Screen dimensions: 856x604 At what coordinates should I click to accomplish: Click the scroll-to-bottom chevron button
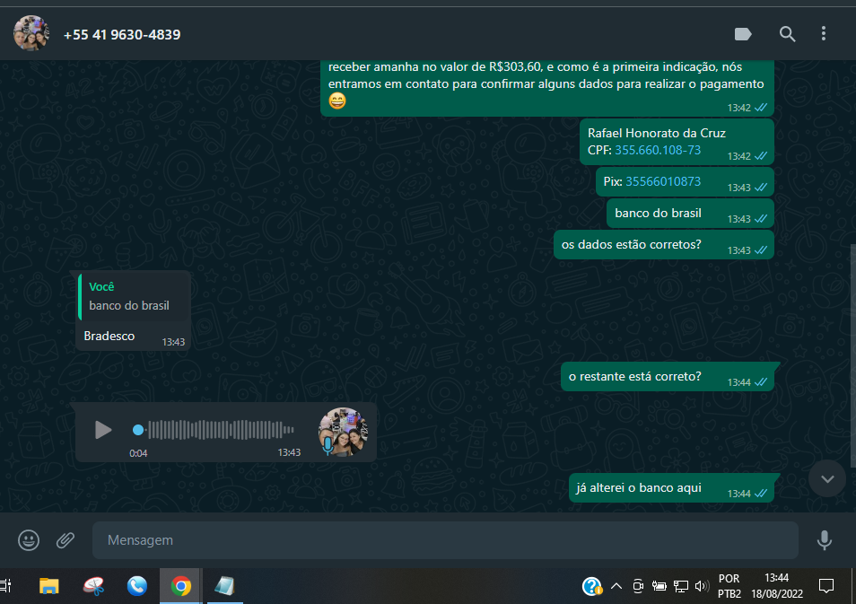click(826, 478)
